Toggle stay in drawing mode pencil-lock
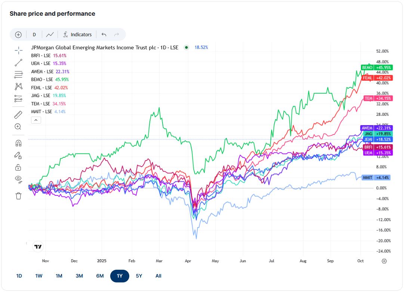The width and height of the screenshot is (405, 294). pos(18,155)
